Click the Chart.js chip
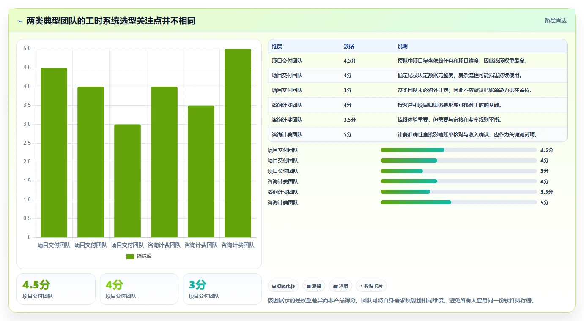584x321 pixels. [283, 286]
